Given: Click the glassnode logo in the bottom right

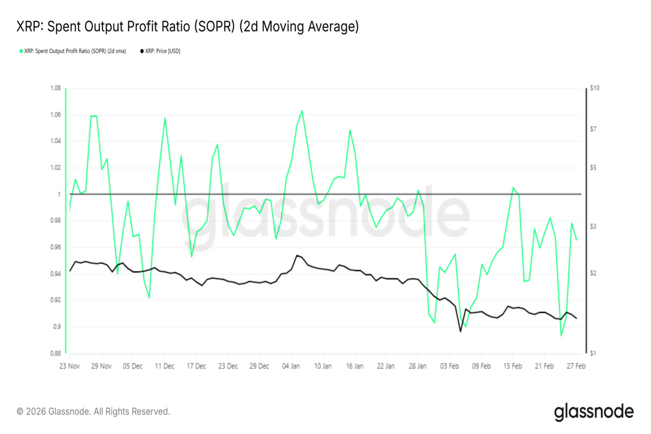Looking at the screenshot, I should point(593,412).
